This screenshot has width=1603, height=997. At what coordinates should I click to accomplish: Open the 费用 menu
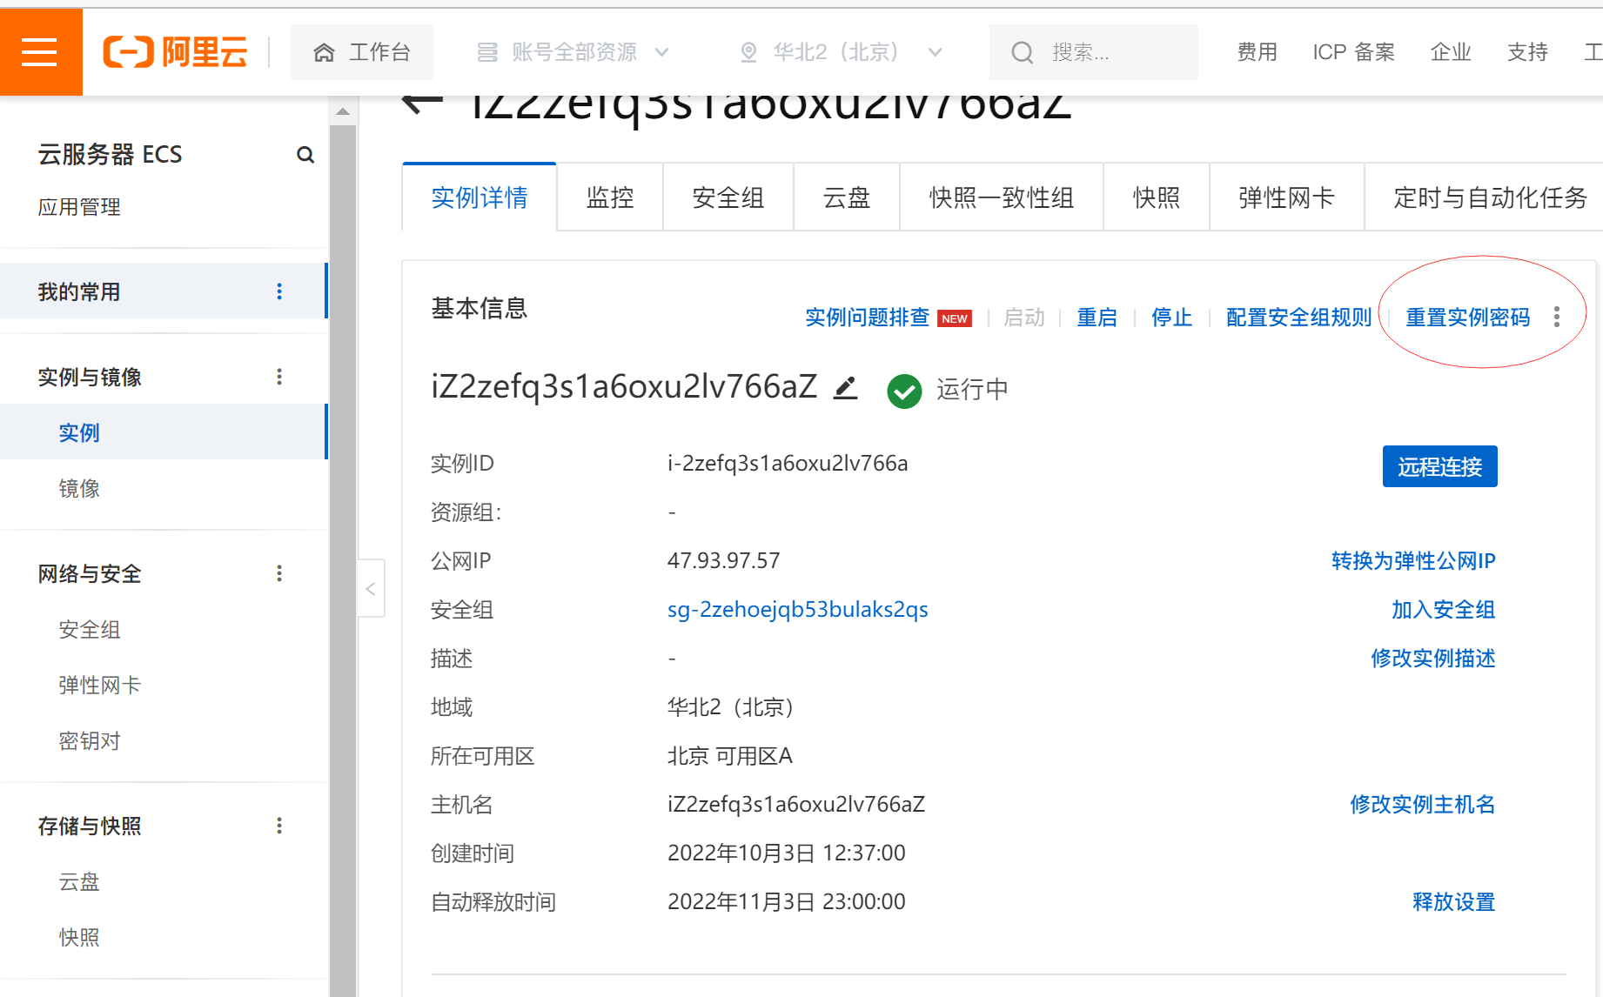[x=1258, y=52]
